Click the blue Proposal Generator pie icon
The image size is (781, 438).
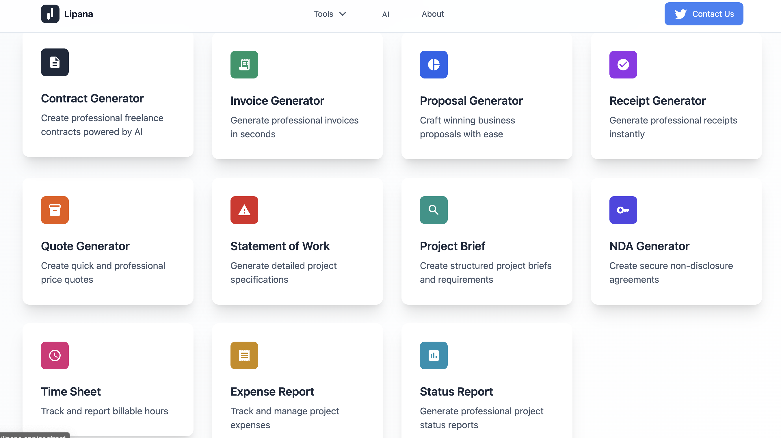point(434,65)
